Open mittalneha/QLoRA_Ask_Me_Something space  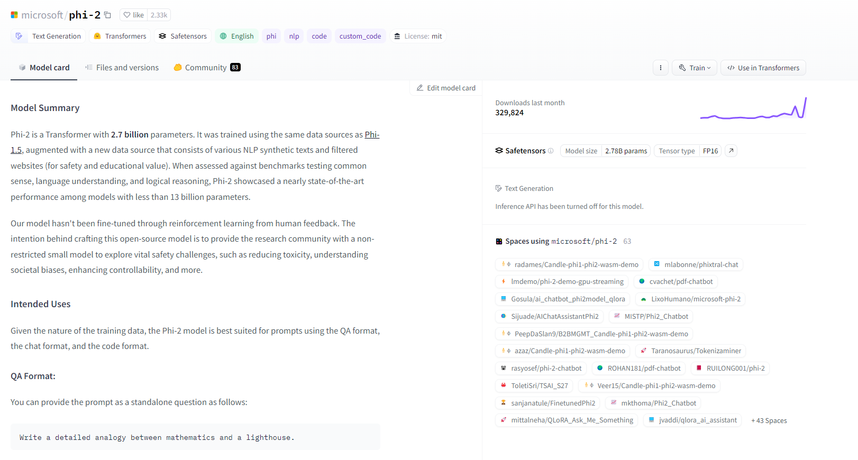(567, 420)
